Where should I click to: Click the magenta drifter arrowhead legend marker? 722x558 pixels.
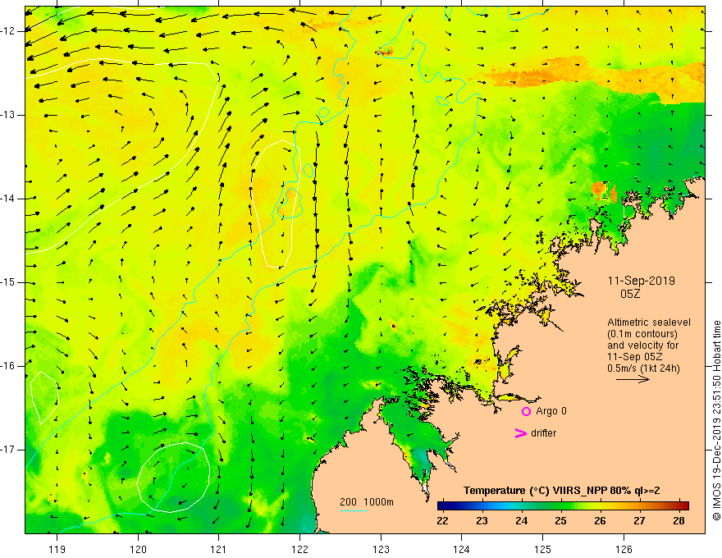click(520, 433)
